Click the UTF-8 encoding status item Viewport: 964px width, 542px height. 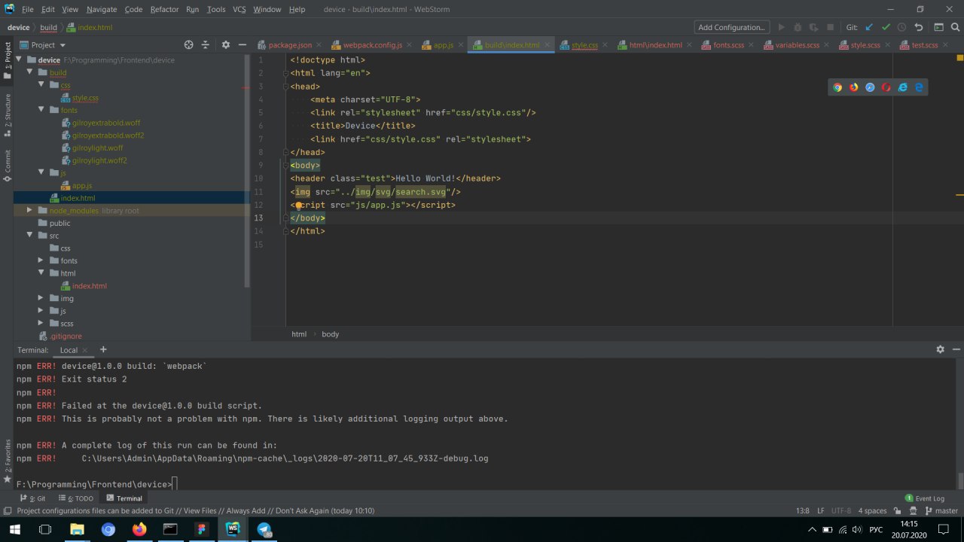click(x=841, y=510)
